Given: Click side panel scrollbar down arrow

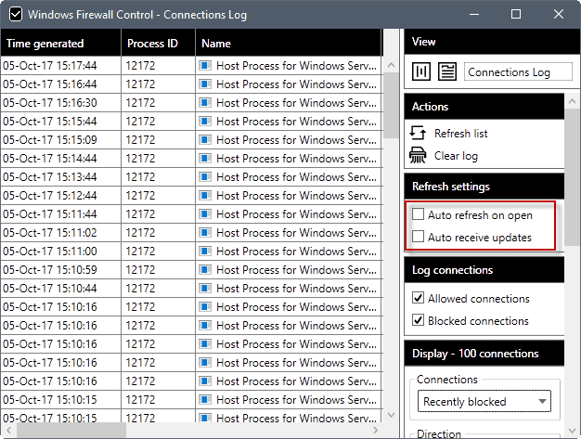Looking at the screenshot, I should click(x=572, y=431).
